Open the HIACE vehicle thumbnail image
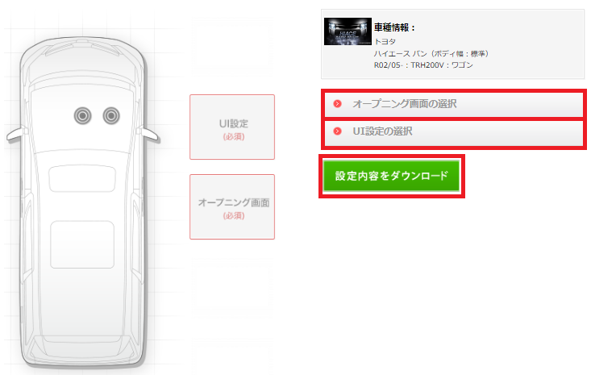 tap(348, 31)
